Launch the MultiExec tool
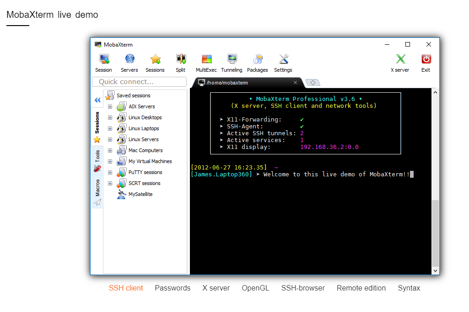The width and height of the screenshot is (469, 312). coord(206,59)
